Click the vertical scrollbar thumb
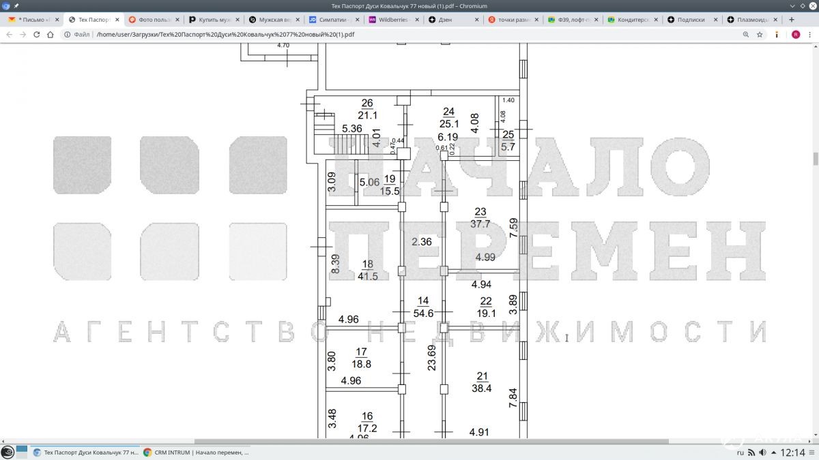The image size is (819, 460). click(x=815, y=158)
